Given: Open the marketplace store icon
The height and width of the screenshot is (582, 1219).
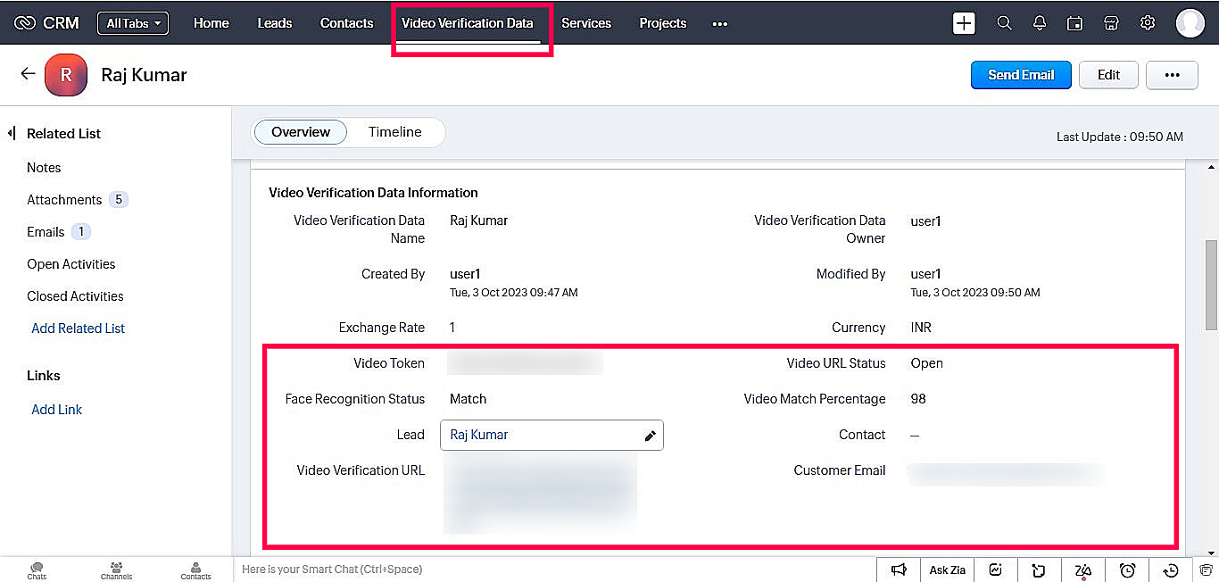Looking at the screenshot, I should [x=1111, y=23].
